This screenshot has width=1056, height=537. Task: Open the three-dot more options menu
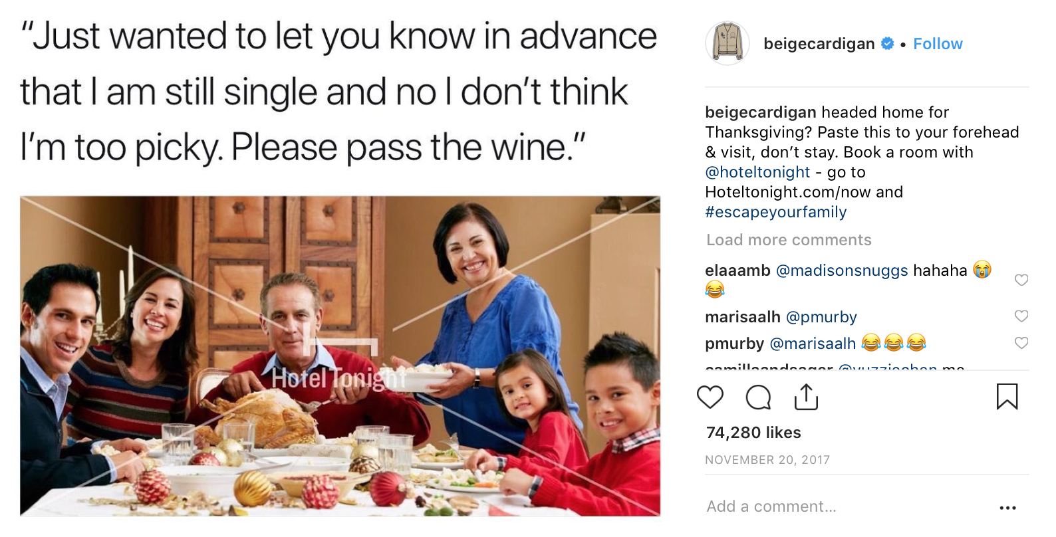pos(1007,508)
